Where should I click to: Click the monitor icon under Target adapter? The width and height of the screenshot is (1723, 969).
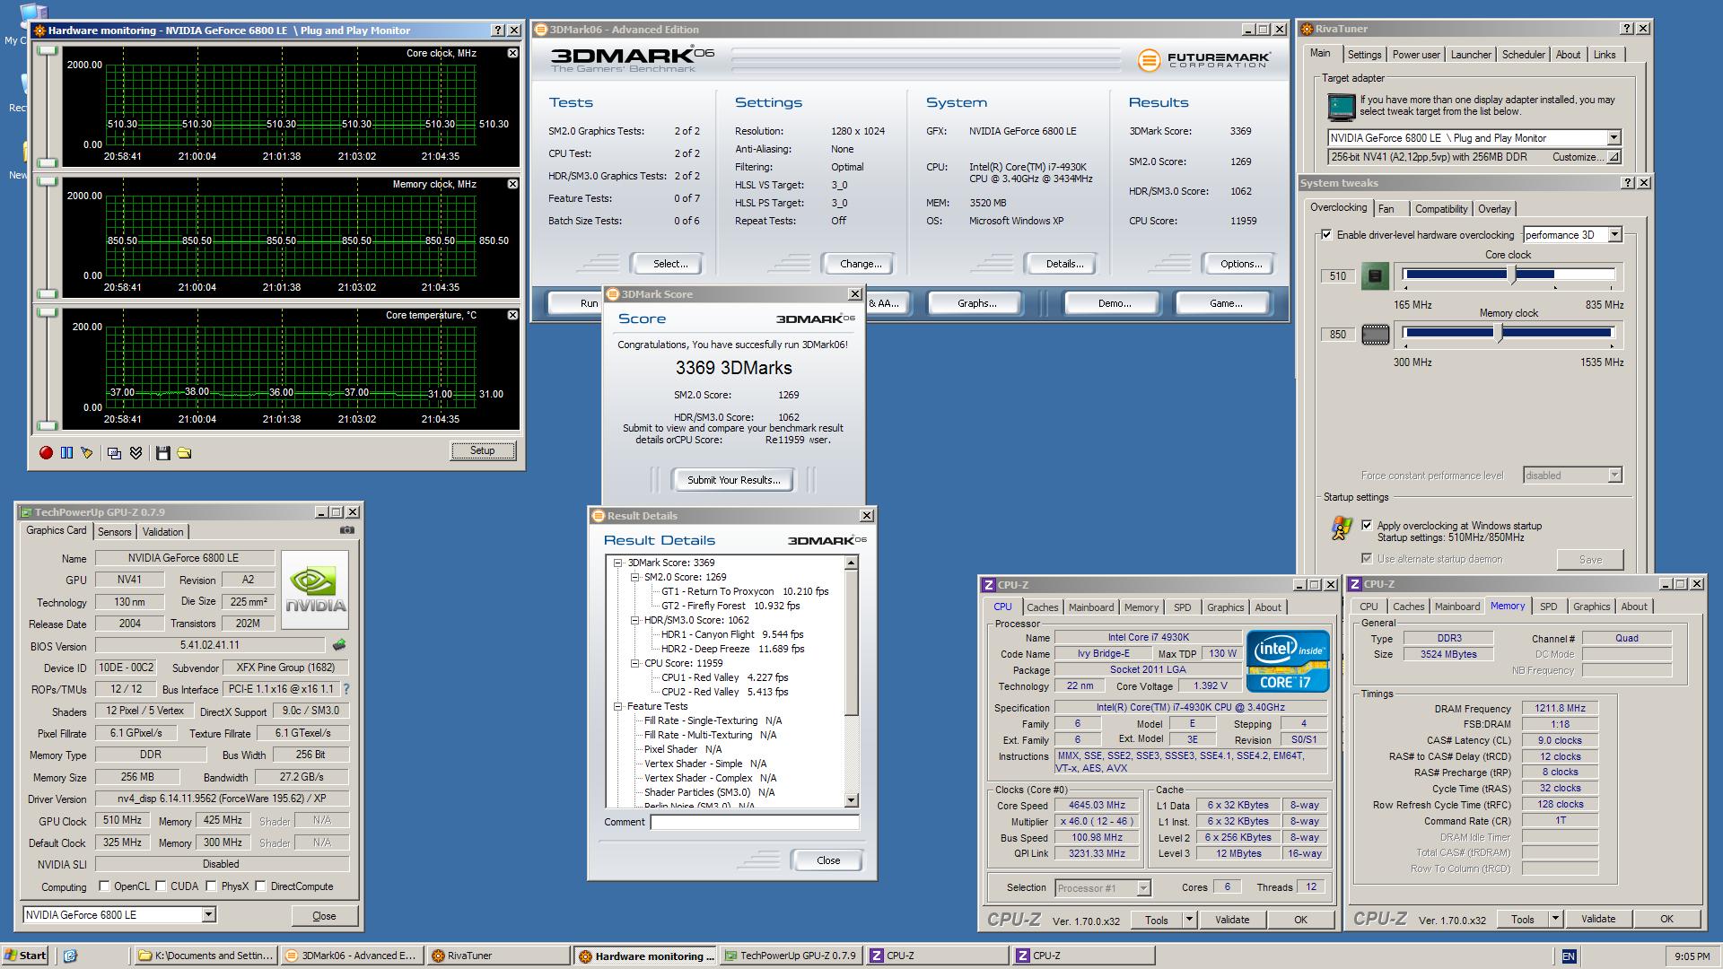point(1341,108)
